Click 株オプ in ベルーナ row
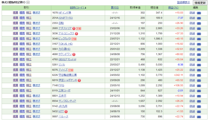Image resolution: width=208 pixels, height=120 pixels. [36, 117]
